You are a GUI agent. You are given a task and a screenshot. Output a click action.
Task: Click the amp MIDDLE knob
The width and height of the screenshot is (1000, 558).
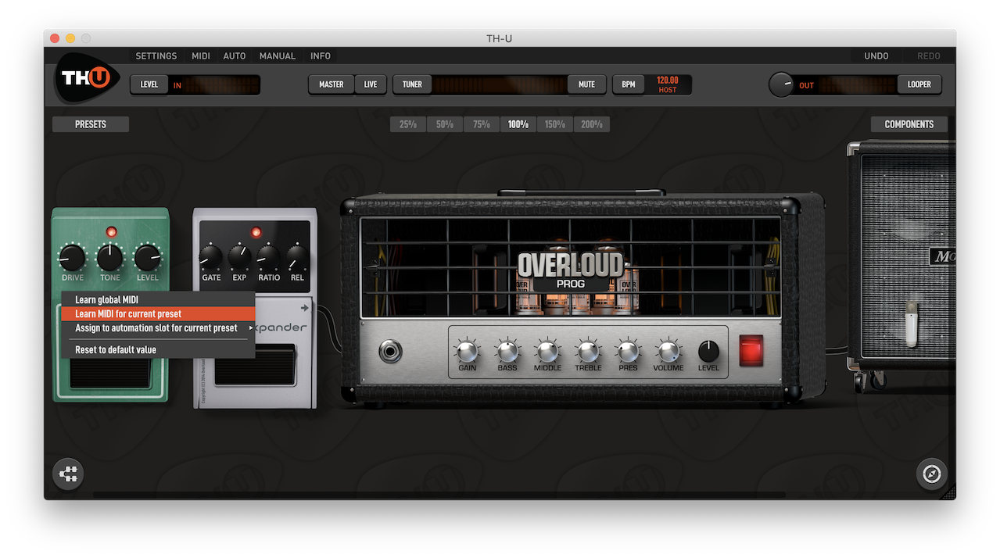(x=547, y=350)
